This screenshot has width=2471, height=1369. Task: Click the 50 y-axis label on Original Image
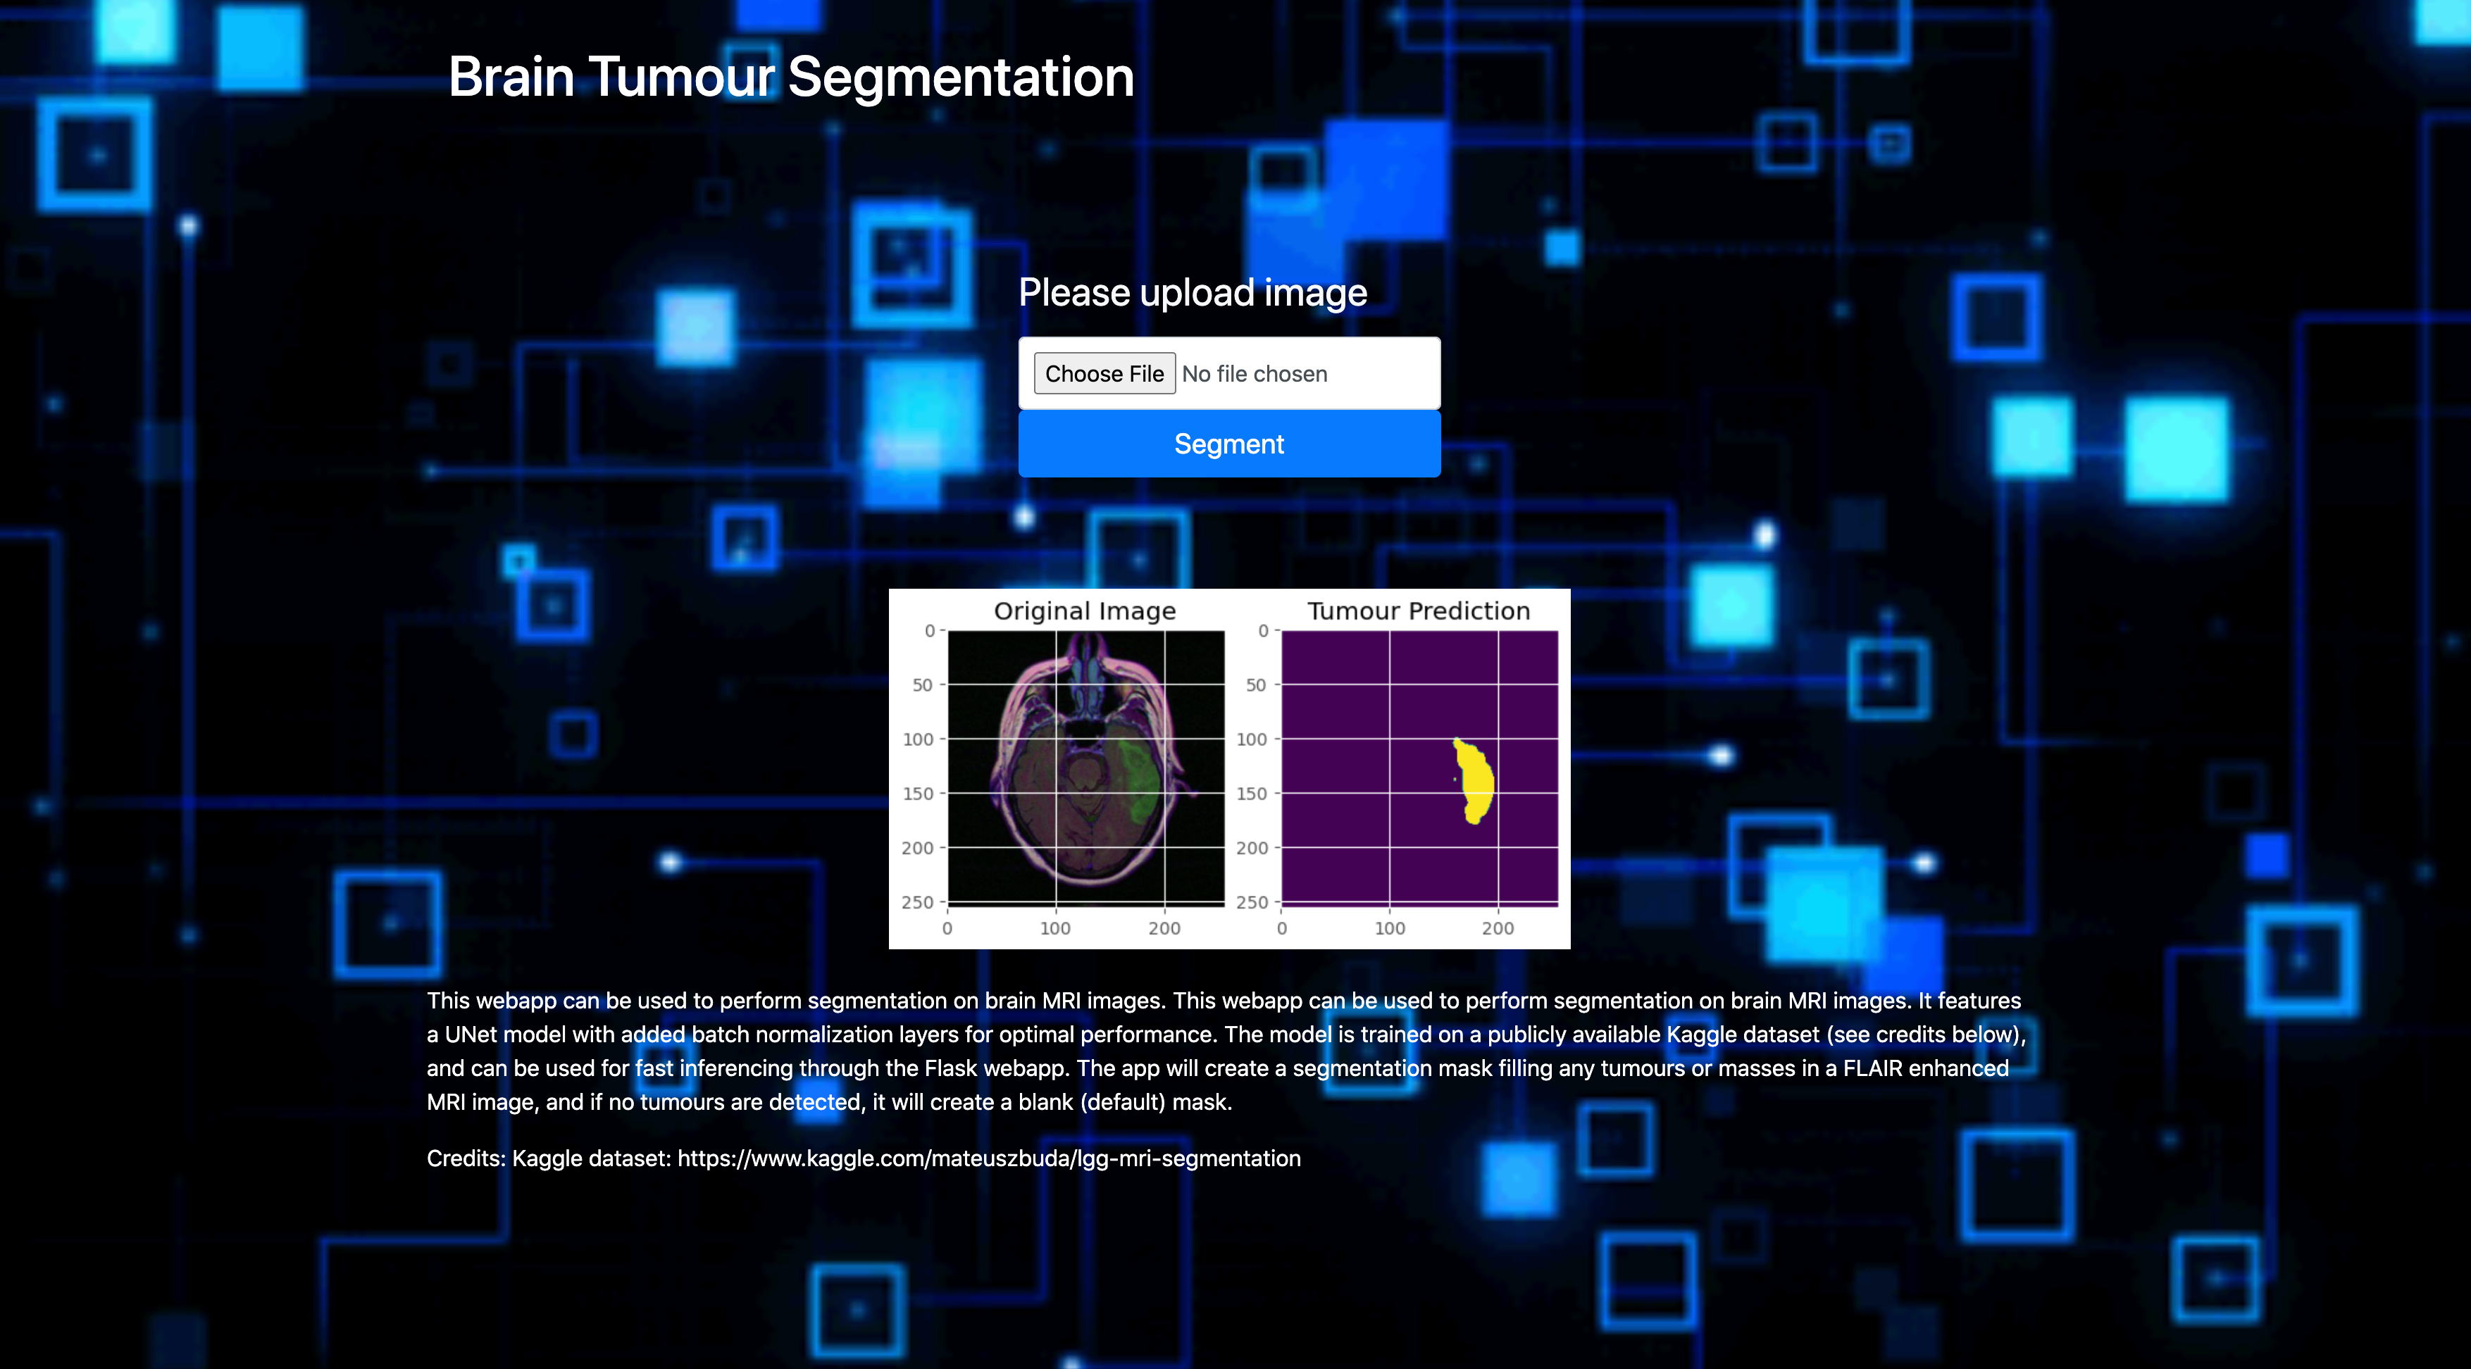(922, 684)
